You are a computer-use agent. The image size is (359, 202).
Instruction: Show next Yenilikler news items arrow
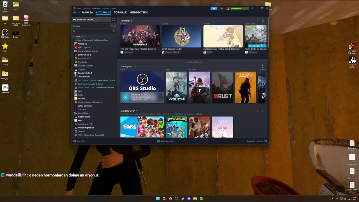(x=263, y=21)
